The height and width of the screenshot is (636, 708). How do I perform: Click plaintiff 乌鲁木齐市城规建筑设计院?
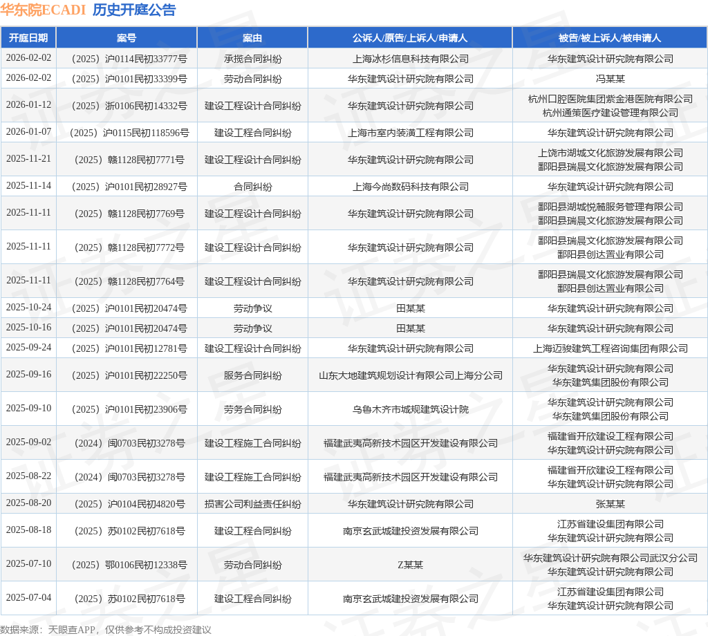click(411, 409)
